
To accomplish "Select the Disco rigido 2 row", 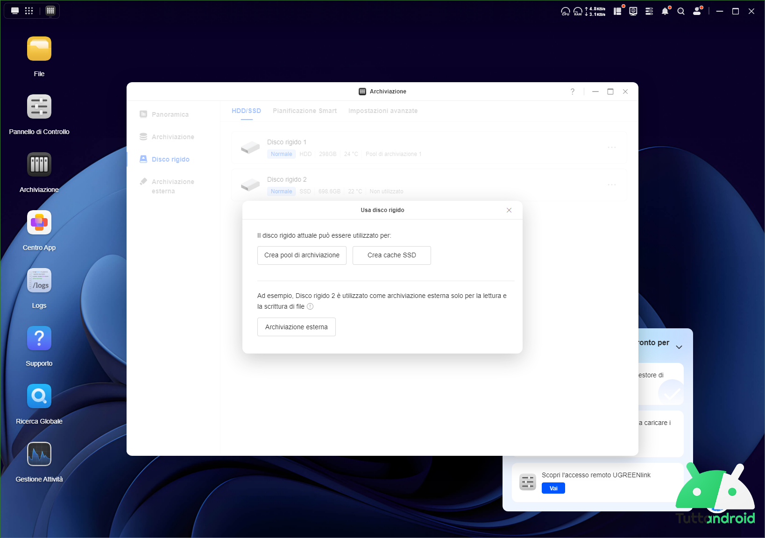I will pos(429,185).
